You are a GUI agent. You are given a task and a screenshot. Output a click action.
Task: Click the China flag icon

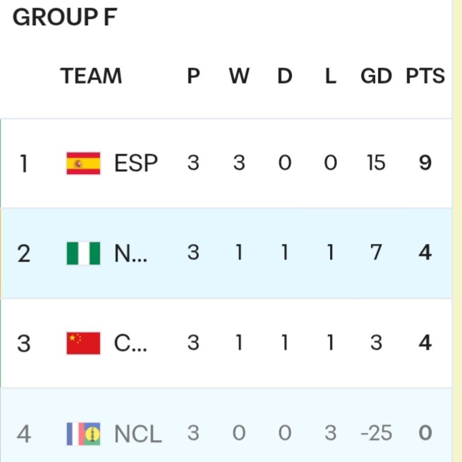pos(83,343)
